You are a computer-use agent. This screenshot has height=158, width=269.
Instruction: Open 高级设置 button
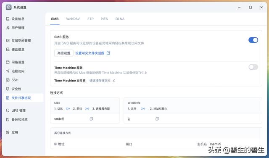click(64, 53)
